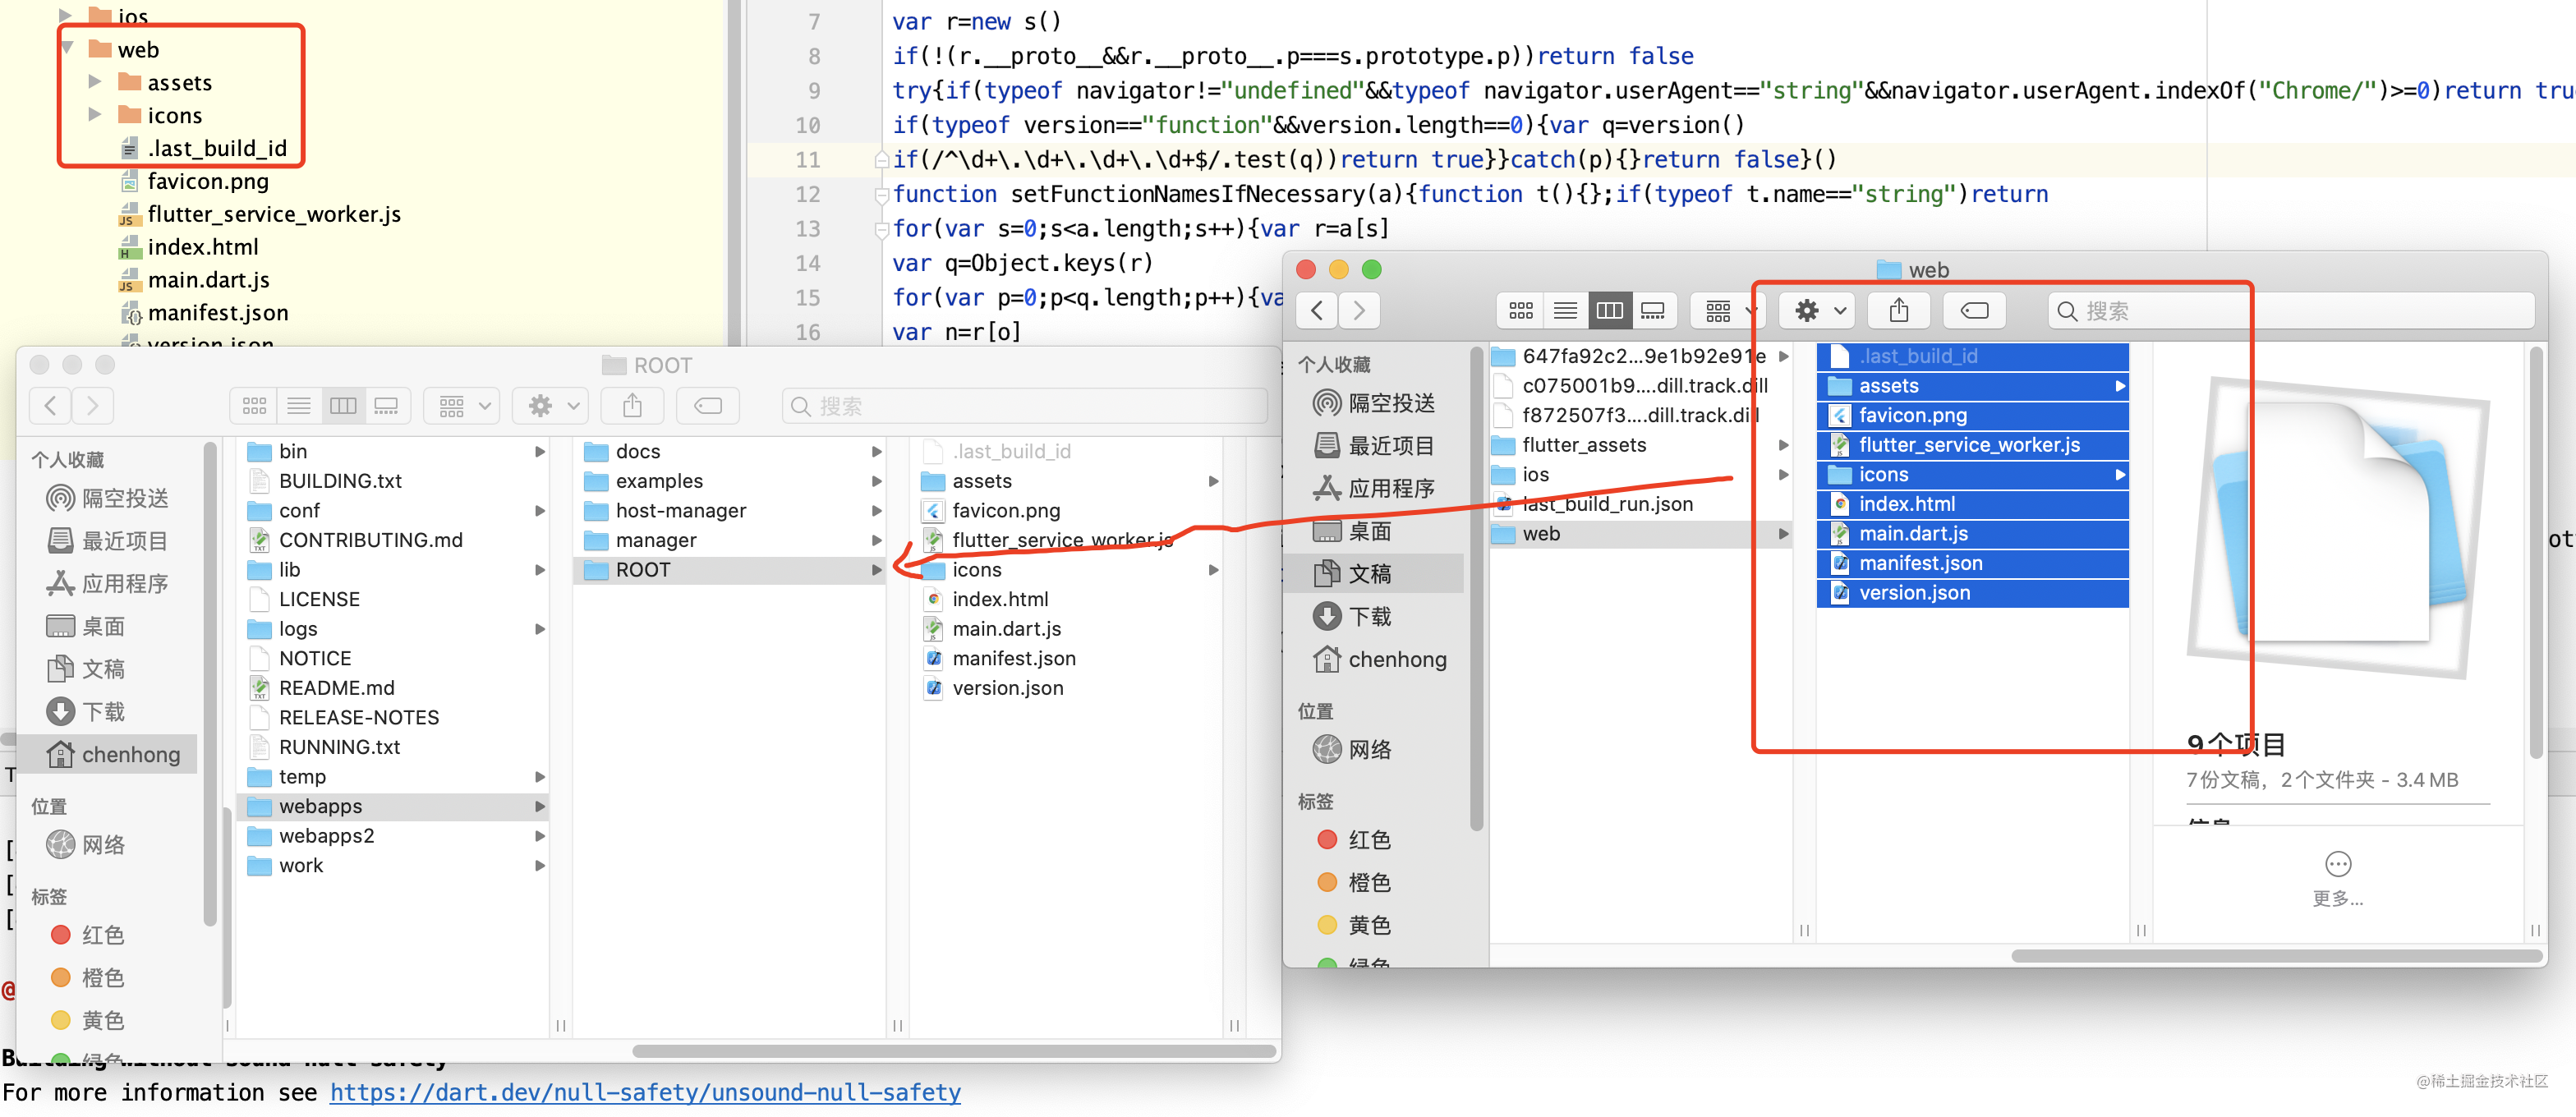This screenshot has height=1117, width=2576.
Task: Click 橙色 tag in web window sidebar
Action: [1354, 883]
